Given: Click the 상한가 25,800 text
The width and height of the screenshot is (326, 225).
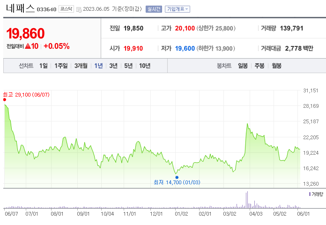Looking at the screenshot, I should point(216,28).
